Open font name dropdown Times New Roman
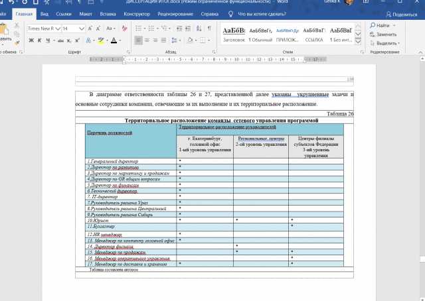The image size is (425, 301). 58,29
